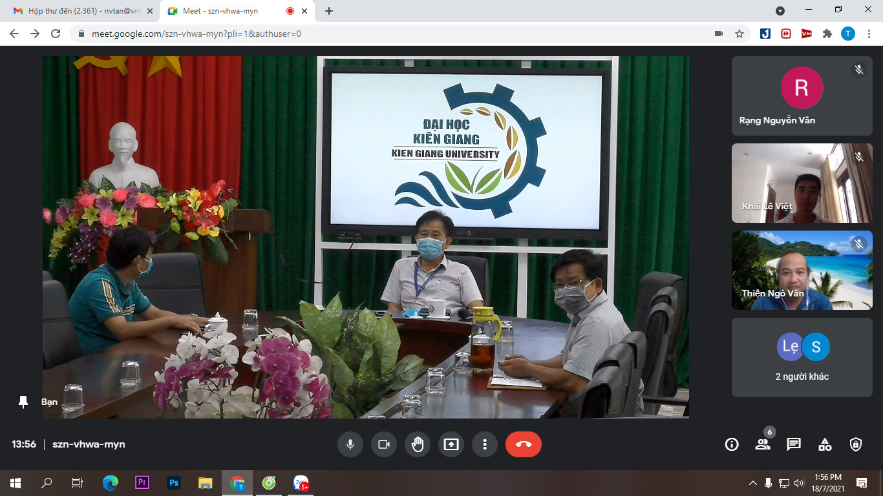Open Task View on the taskbar
Screen dimensions: 883x496
pos(77,482)
